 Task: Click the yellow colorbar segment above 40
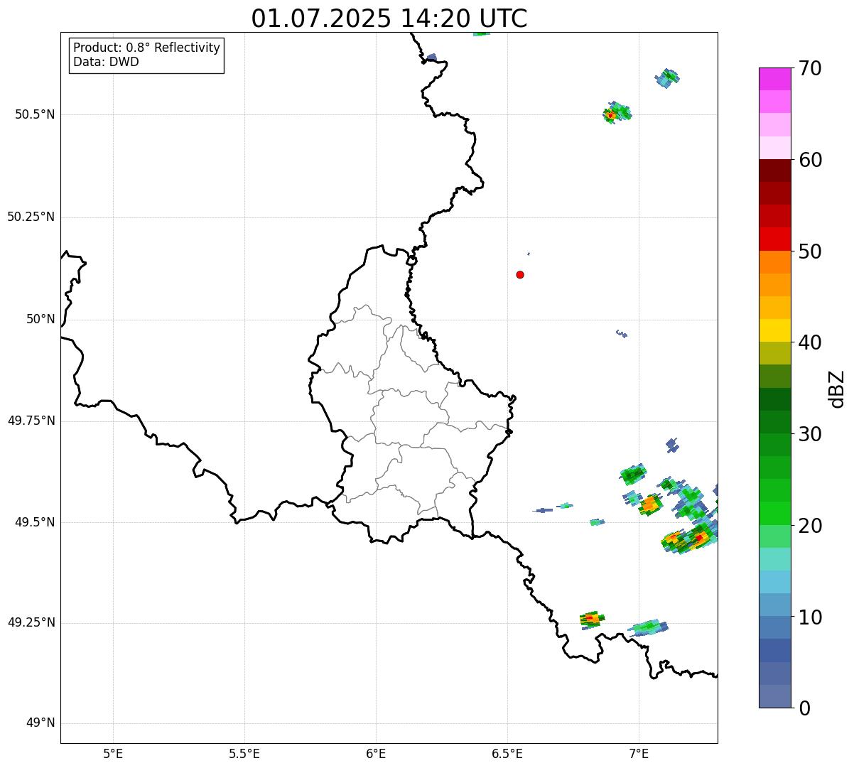(774, 330)
